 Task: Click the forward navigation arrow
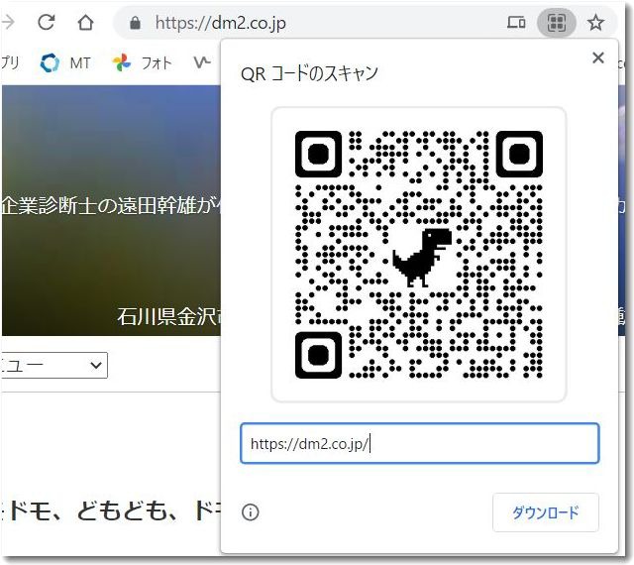click(7, 22)
